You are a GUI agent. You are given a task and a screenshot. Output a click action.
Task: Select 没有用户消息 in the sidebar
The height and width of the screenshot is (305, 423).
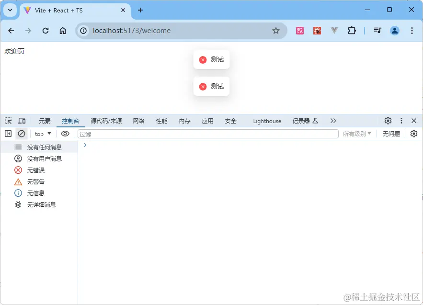(39, 158)
